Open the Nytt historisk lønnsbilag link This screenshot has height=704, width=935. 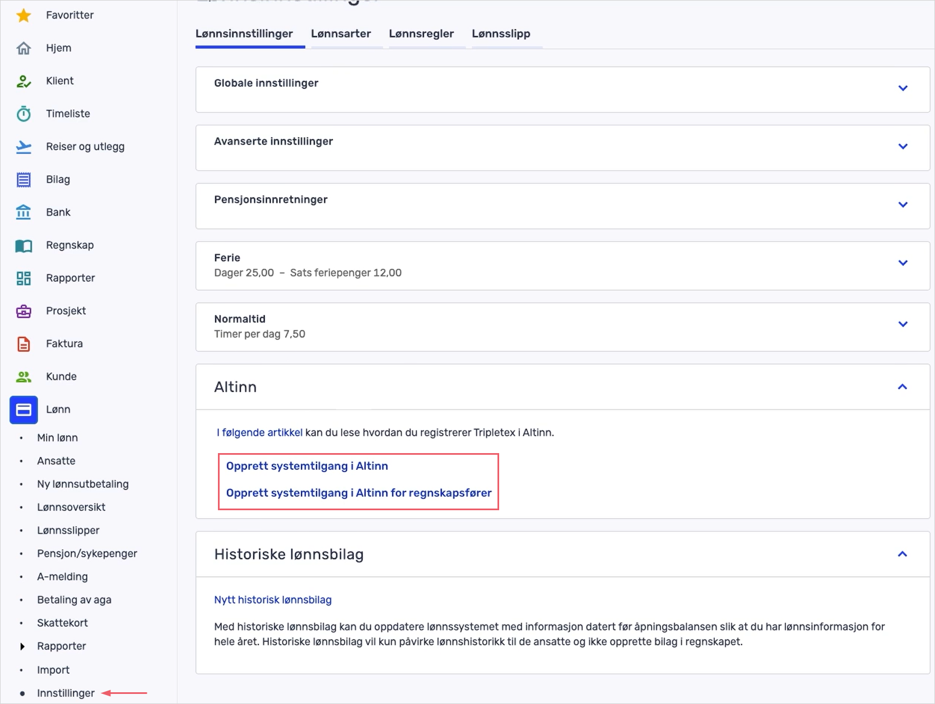click(273, 600)
